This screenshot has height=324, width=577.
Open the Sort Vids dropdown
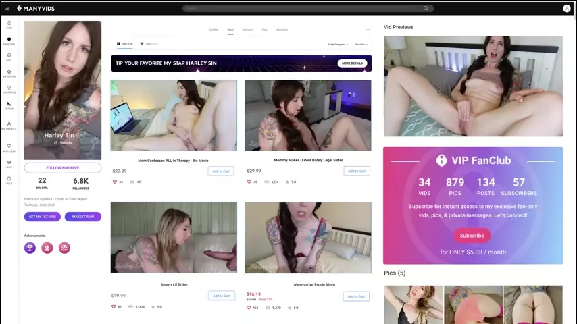pos(361,44)
